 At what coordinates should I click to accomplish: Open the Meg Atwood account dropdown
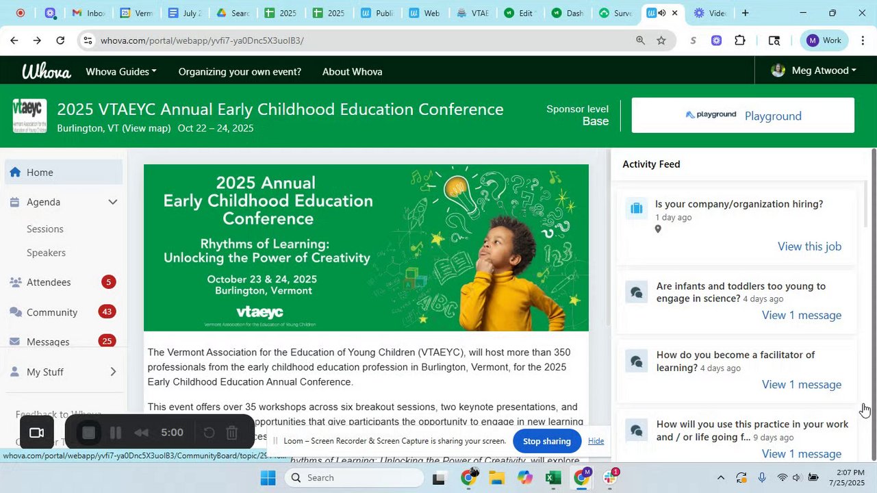[x=813, y=71]
